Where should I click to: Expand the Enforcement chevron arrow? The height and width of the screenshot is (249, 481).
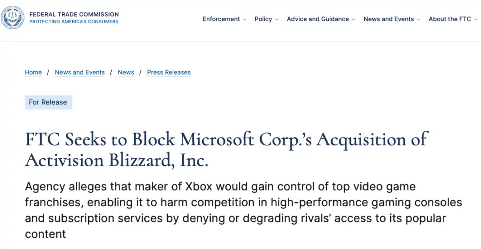[245, 19]
